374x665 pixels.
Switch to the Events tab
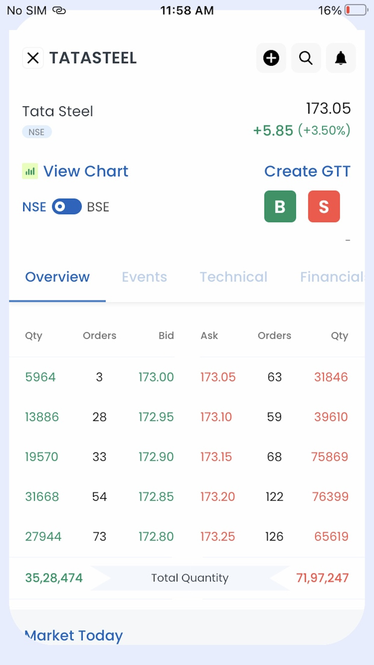[x=144, y=277]
